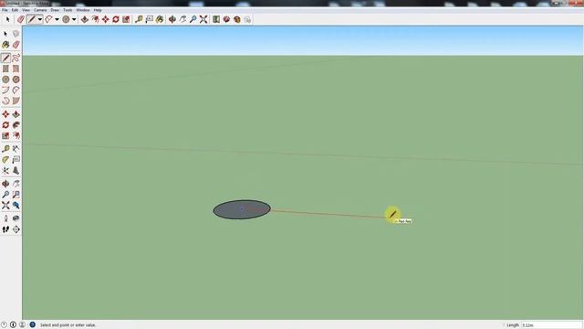
Task: Choose the Eraser in the left tool set
Action: pyautogui.click(x=16, y=45)
